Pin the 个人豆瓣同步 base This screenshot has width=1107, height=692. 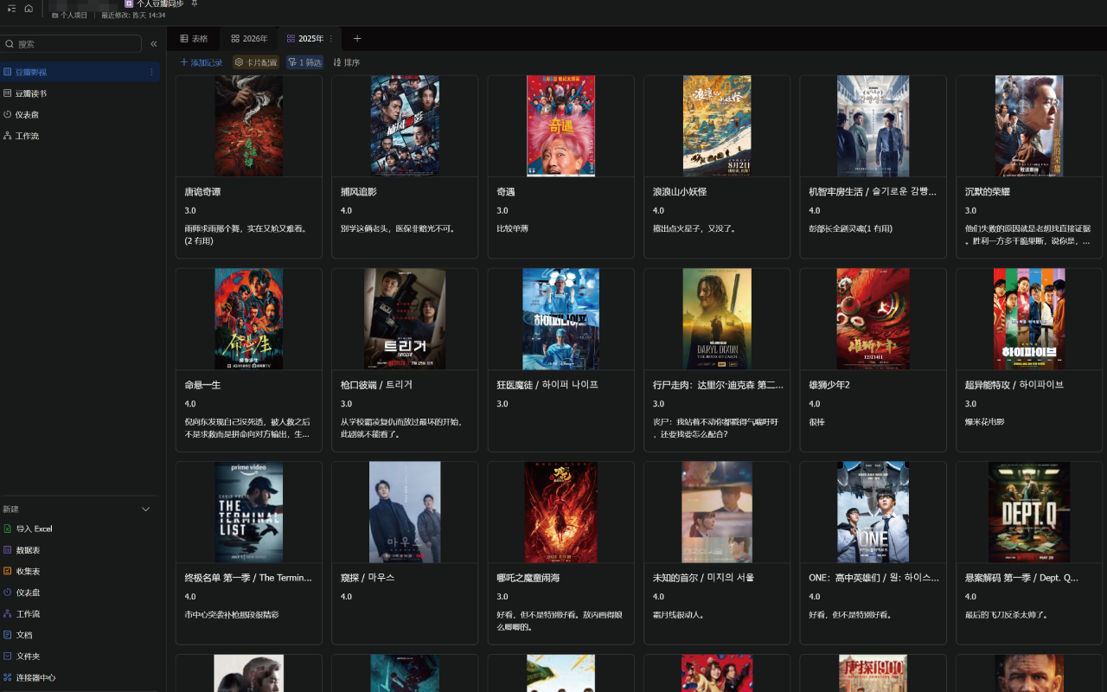tap(194, 4)
